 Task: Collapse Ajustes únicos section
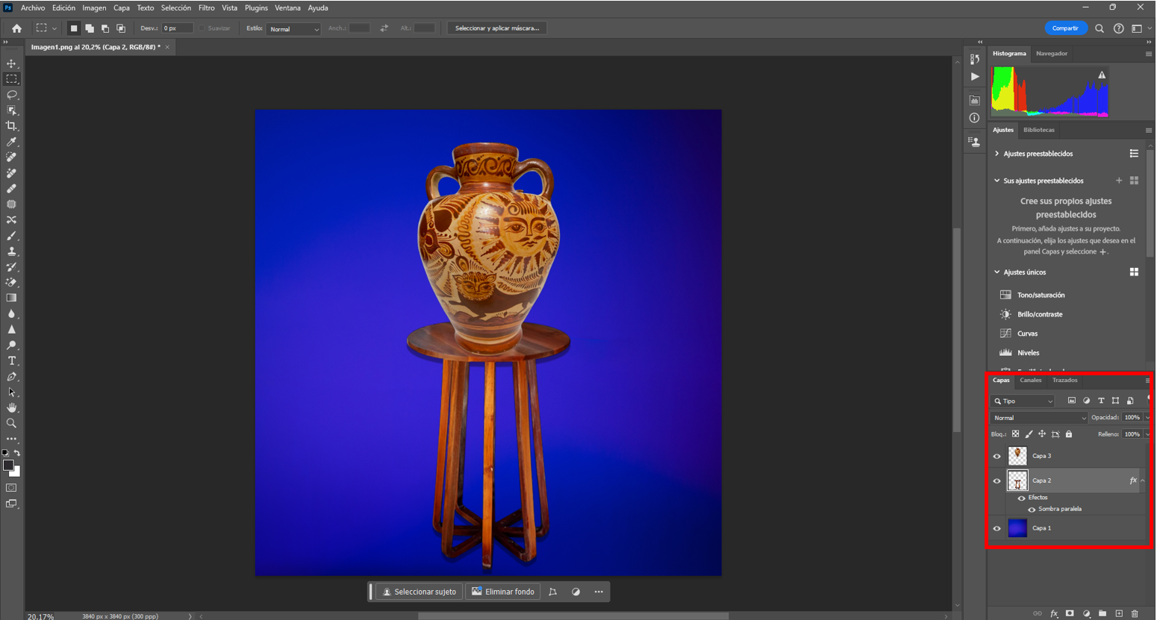997,272
